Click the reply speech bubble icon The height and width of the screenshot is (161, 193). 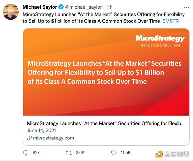coord(26,152)
